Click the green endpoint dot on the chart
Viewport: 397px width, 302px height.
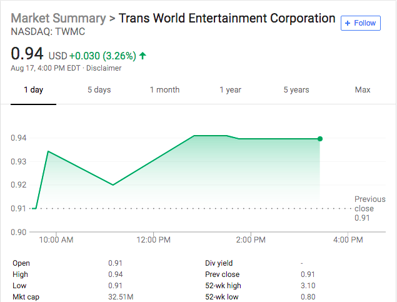[x=320, y=139]
